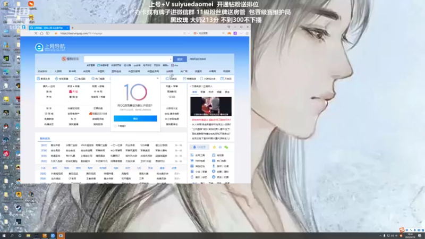
Task: Open the 电视剧 category in top row
Action: point(80,79)
